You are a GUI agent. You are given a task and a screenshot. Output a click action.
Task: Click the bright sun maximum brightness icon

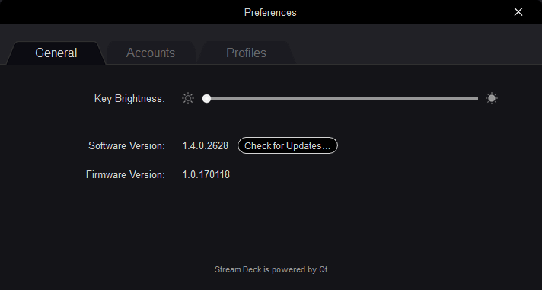[492, 98]
